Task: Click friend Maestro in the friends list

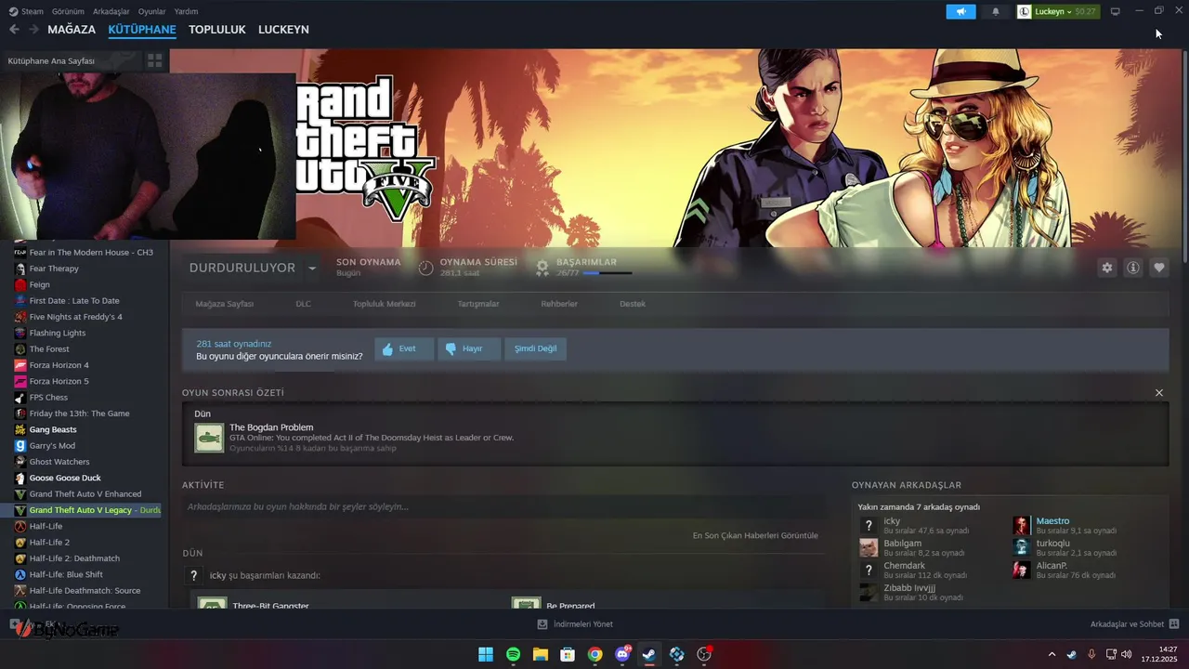Action: (1052, 521)
